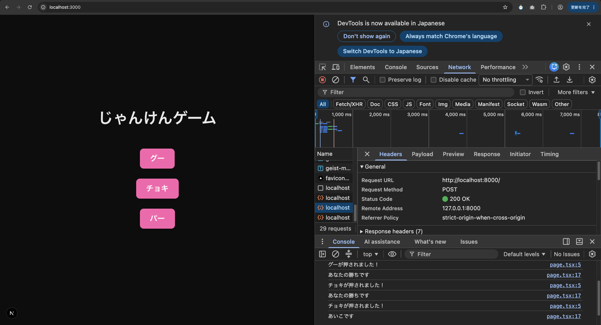Open network conditions wifi icon

[539, 80]
